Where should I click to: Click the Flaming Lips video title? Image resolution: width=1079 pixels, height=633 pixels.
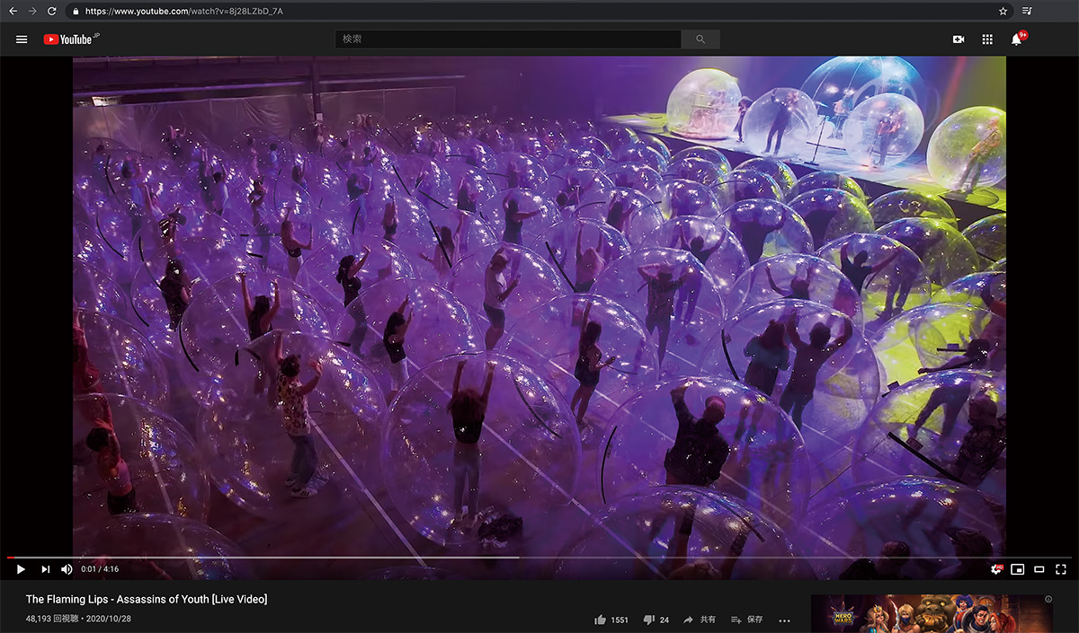(x=147, y=599)
